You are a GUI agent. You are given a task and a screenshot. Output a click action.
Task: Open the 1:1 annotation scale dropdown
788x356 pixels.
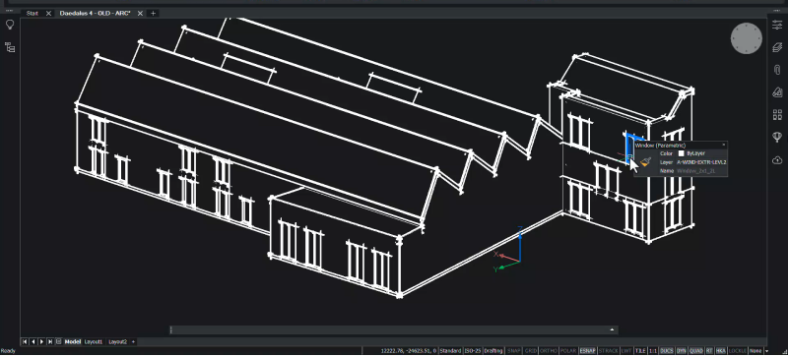coord(653,351)
